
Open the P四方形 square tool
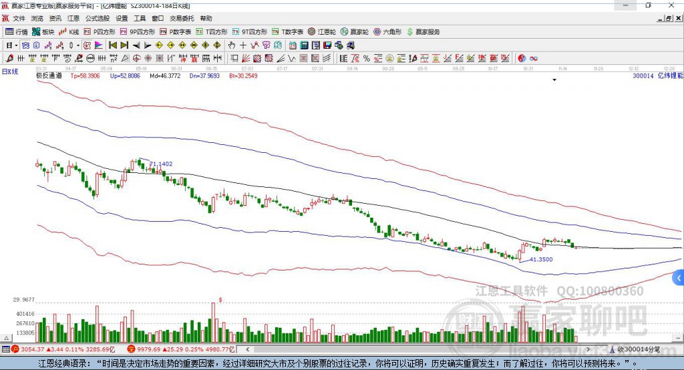100,32
